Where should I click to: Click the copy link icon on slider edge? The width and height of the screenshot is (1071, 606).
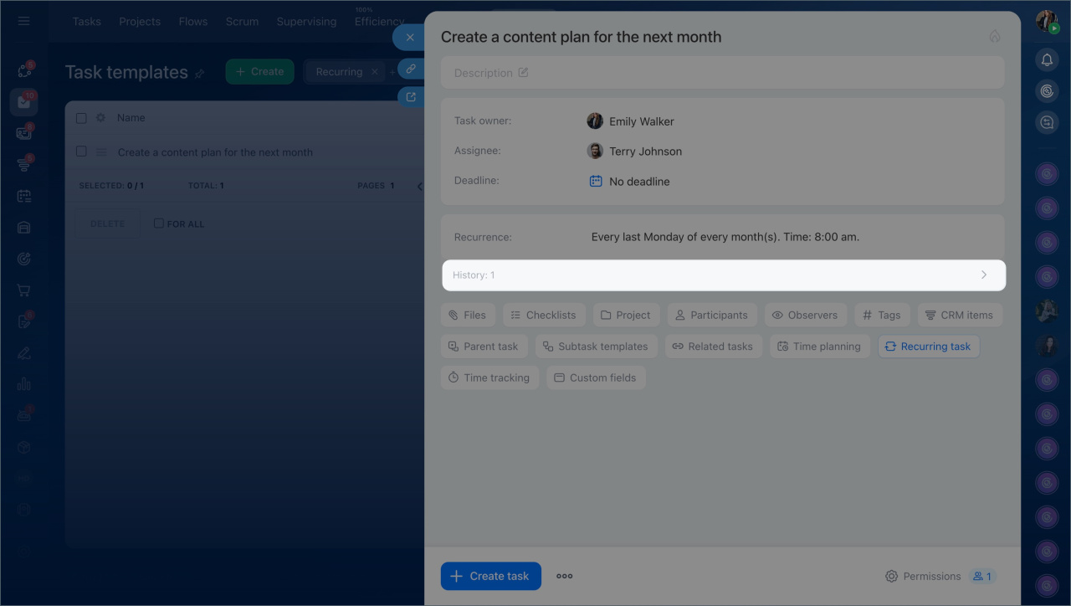(x=410, y=69)
